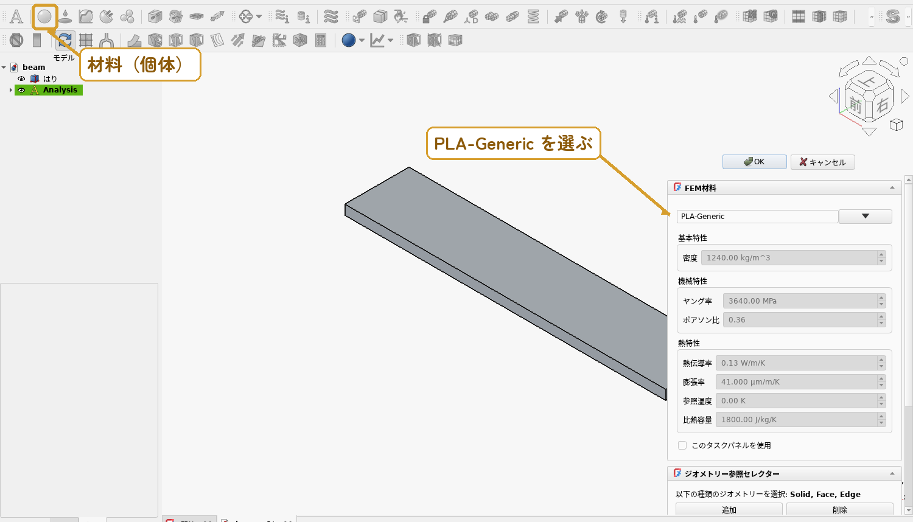Collapse the FEM材料 panel section

coord(892,188)
